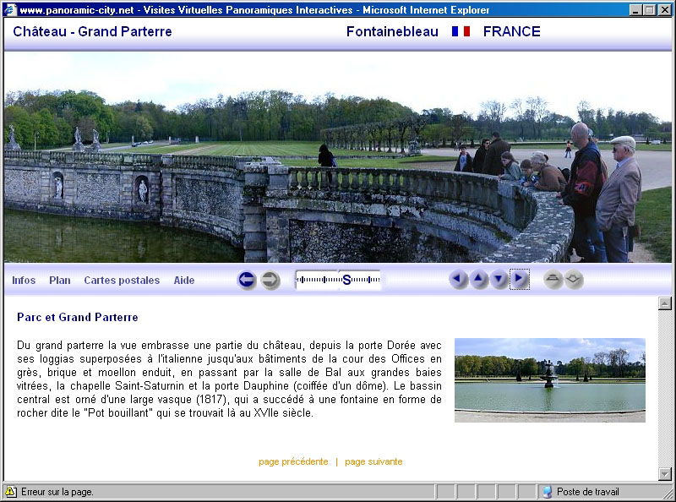
Task: Click the 'Erreur sur la page' warning icon
Action: [x=10, y=492]
